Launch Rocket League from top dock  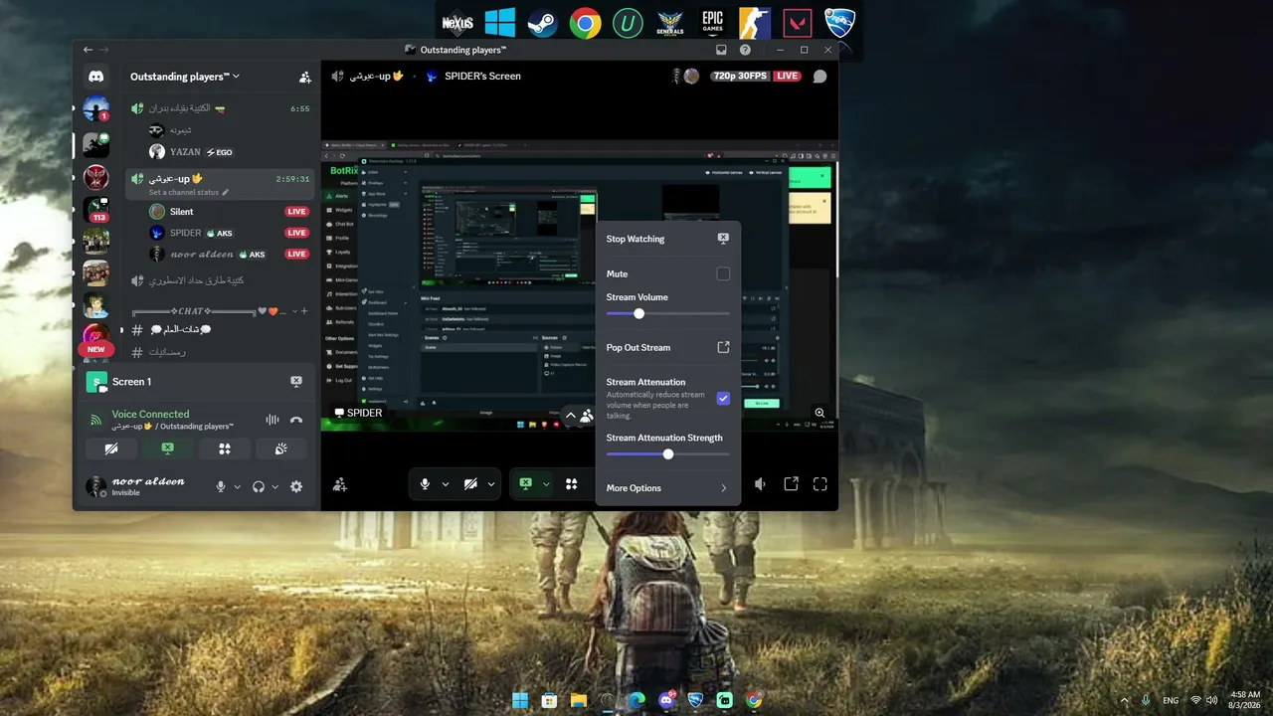pos(840,23)
